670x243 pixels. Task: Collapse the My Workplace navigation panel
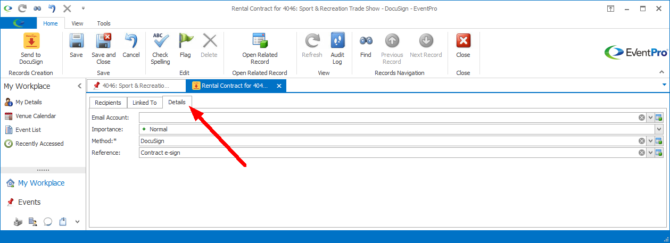[79, 86]
